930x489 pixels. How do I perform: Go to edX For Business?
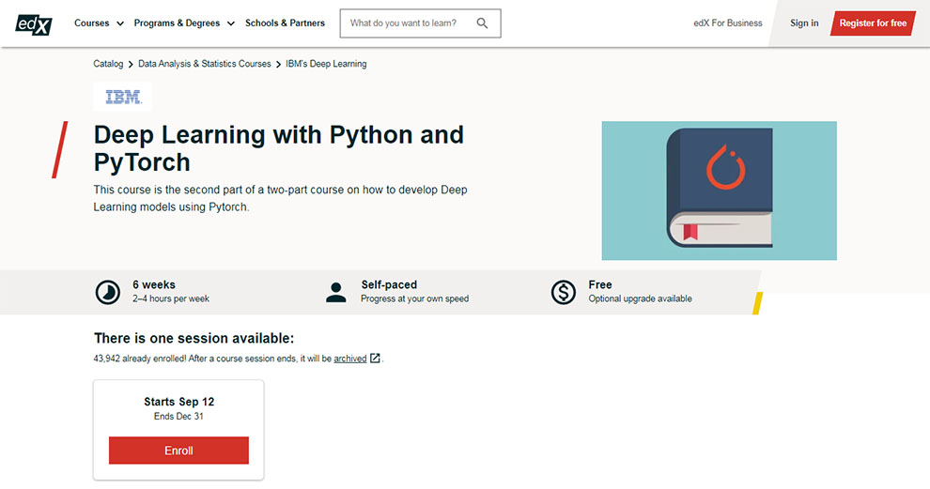click(x=728, y=23)
